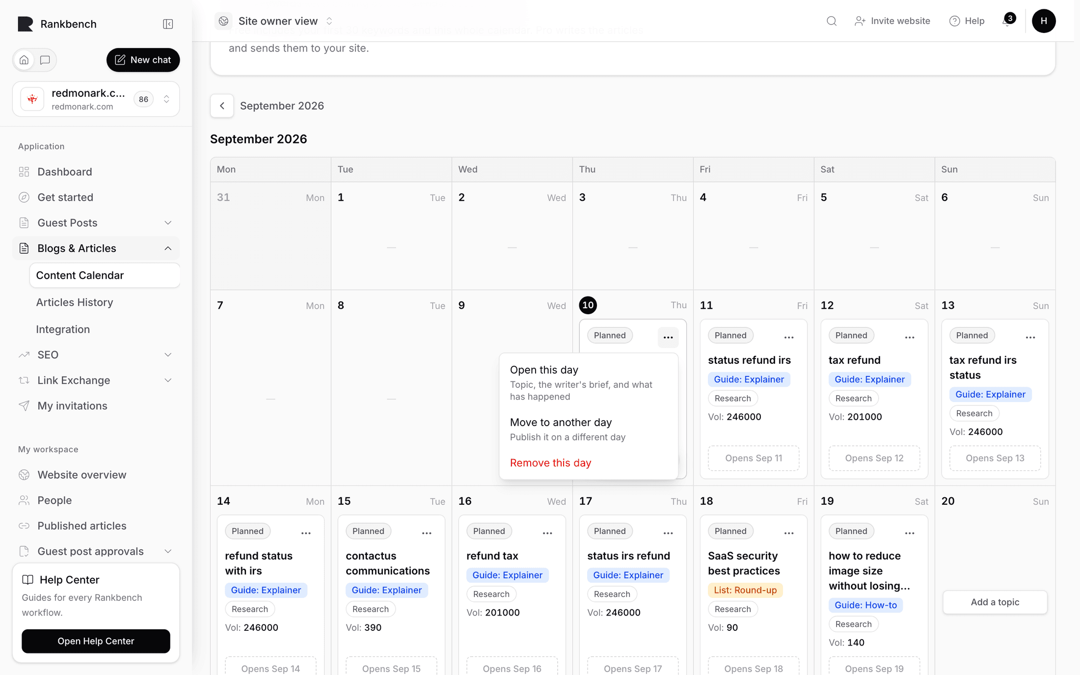Open three-dot menu on status refund irs card
This screenshot has width=1080, height=675.
[789, 337]
